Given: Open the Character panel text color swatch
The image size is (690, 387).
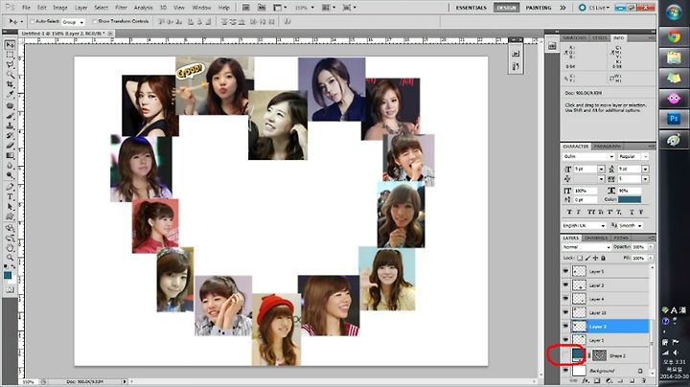Looking at the screenshot, I should [x=630, y=199].
